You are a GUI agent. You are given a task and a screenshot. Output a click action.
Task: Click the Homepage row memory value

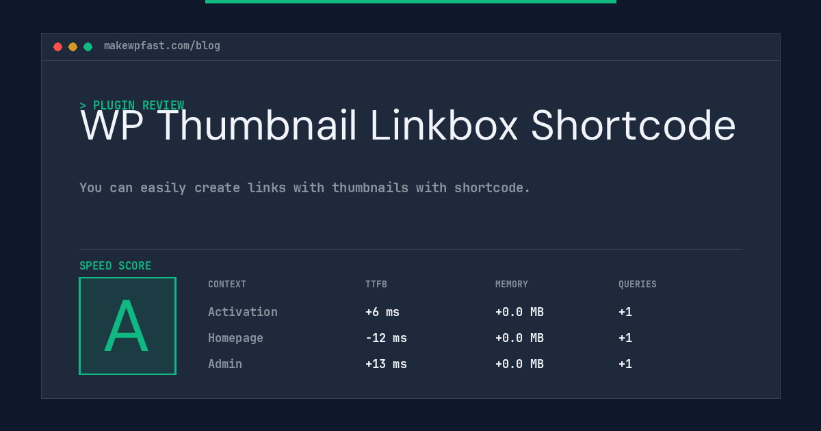(519, 338)
